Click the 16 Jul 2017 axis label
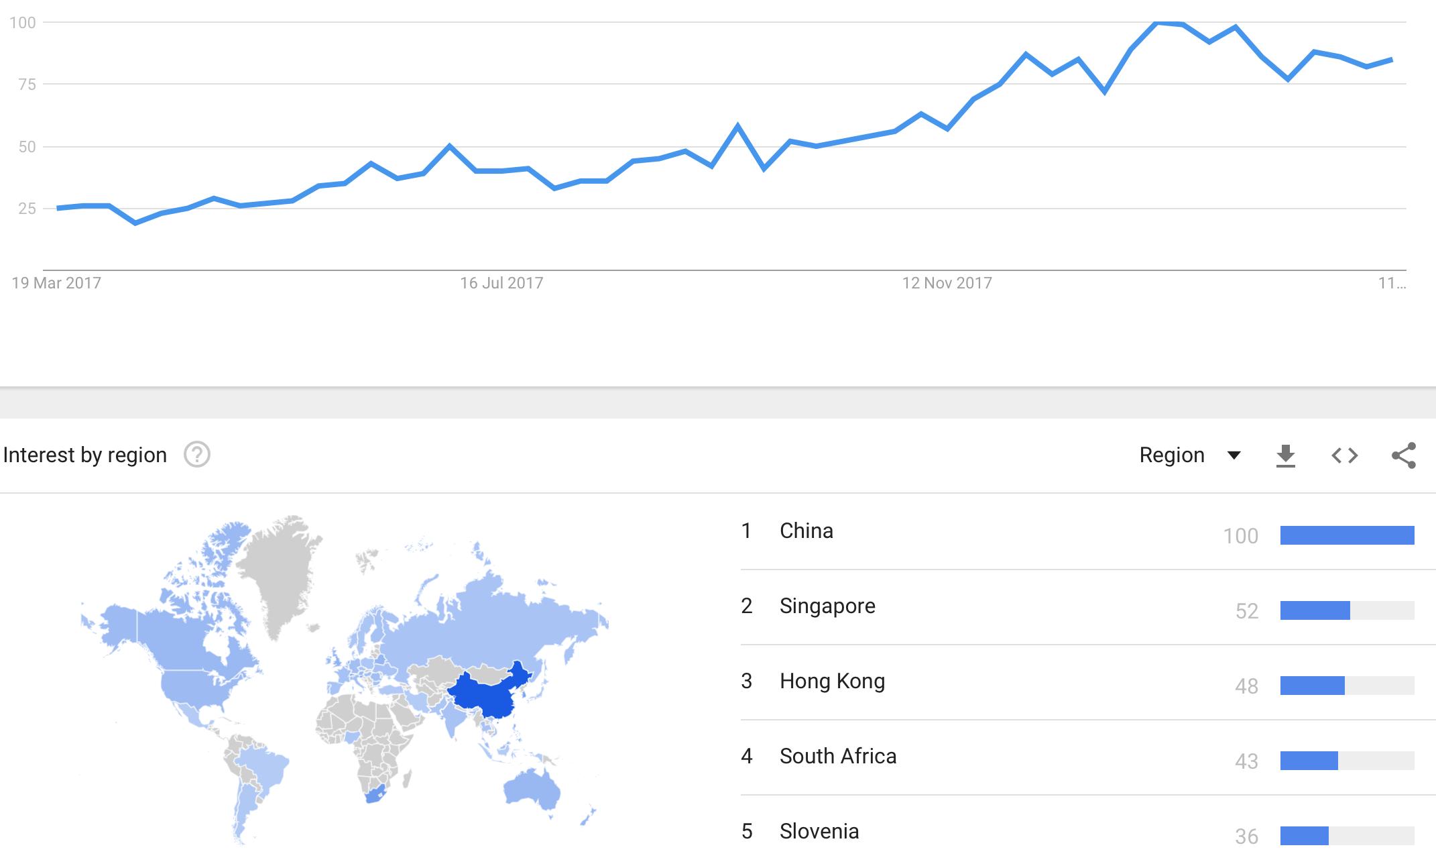This screenshot has width=1436, height=868. pos(501,283)
